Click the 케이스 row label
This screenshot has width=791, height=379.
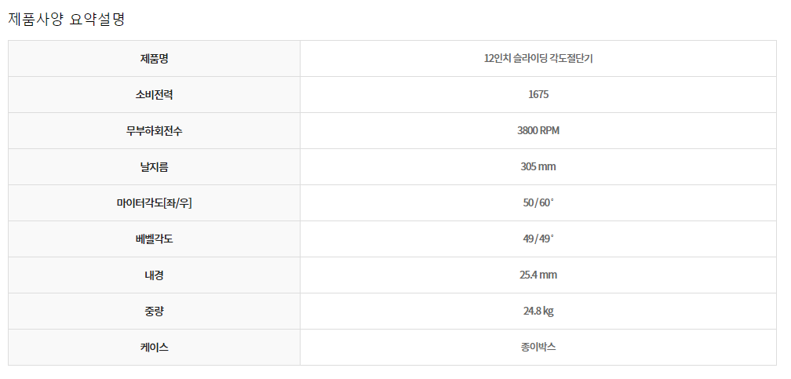coord(154,348)
